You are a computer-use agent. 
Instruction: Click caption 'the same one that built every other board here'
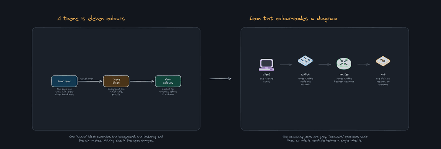click(x=64, y=92)
